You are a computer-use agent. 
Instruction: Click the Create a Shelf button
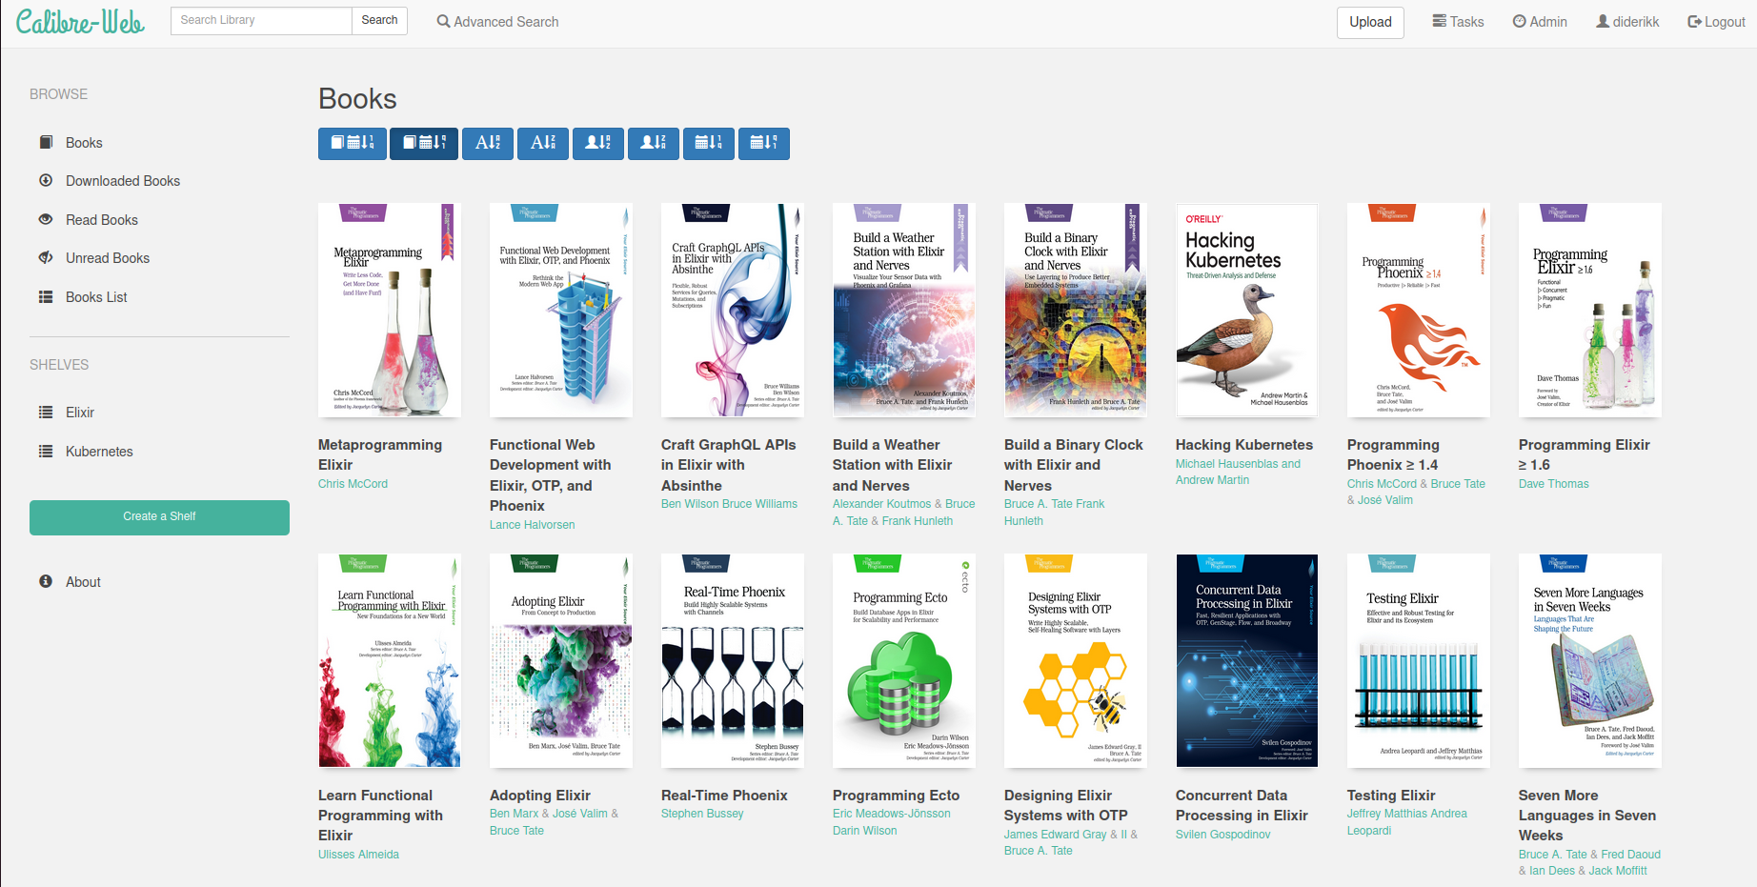(159, 517)
